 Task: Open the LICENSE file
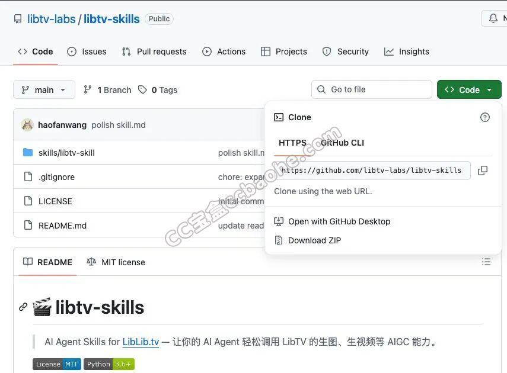tap(55, 201)
